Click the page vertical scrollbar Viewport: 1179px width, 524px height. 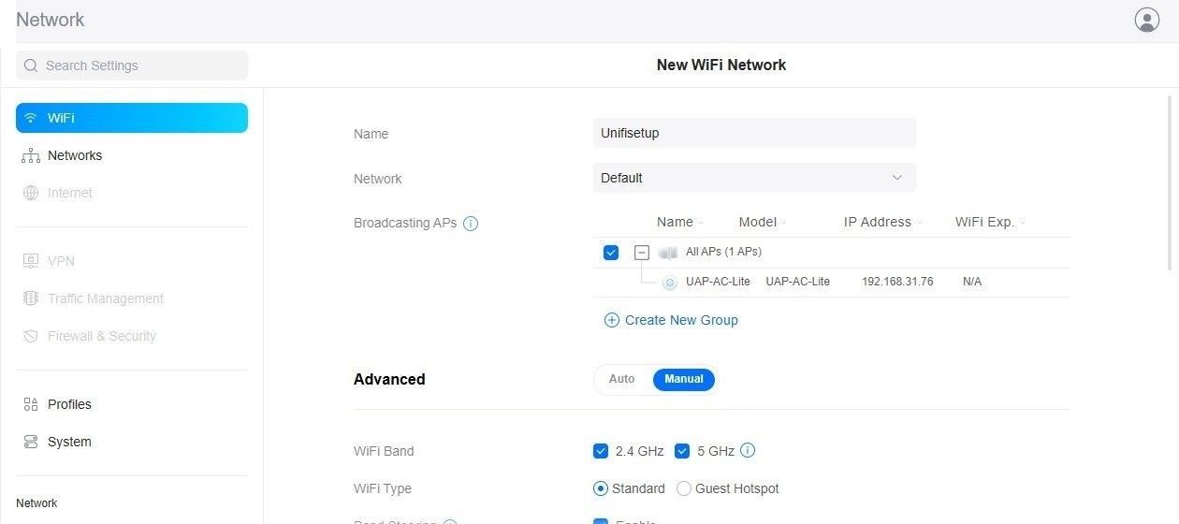[x=1170, y=181]
